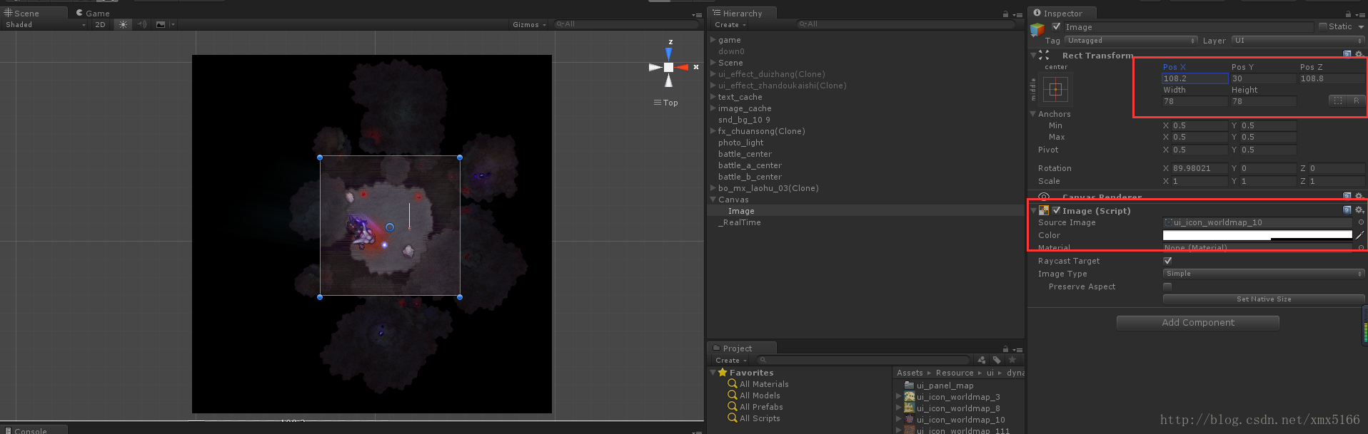This screenshot has width=1368, height=434.
Task: Click save search star icon in Project
Action: click(x=1012, y=360)
